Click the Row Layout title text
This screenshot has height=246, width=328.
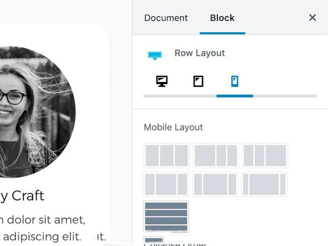[x=200, y=53]
